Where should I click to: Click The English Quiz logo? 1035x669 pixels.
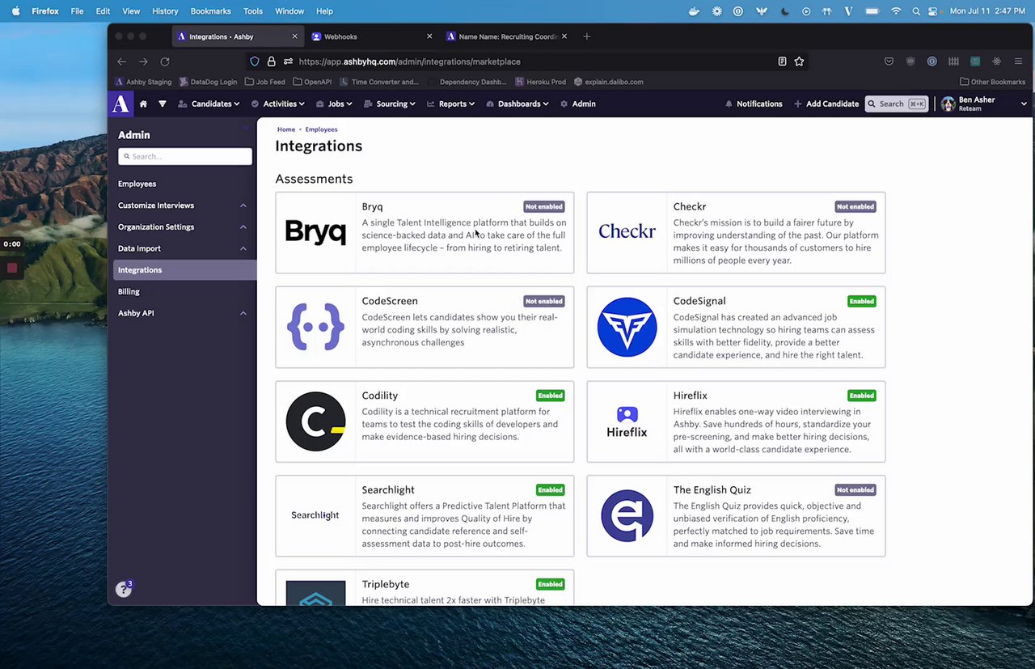[x=627, y=515]
